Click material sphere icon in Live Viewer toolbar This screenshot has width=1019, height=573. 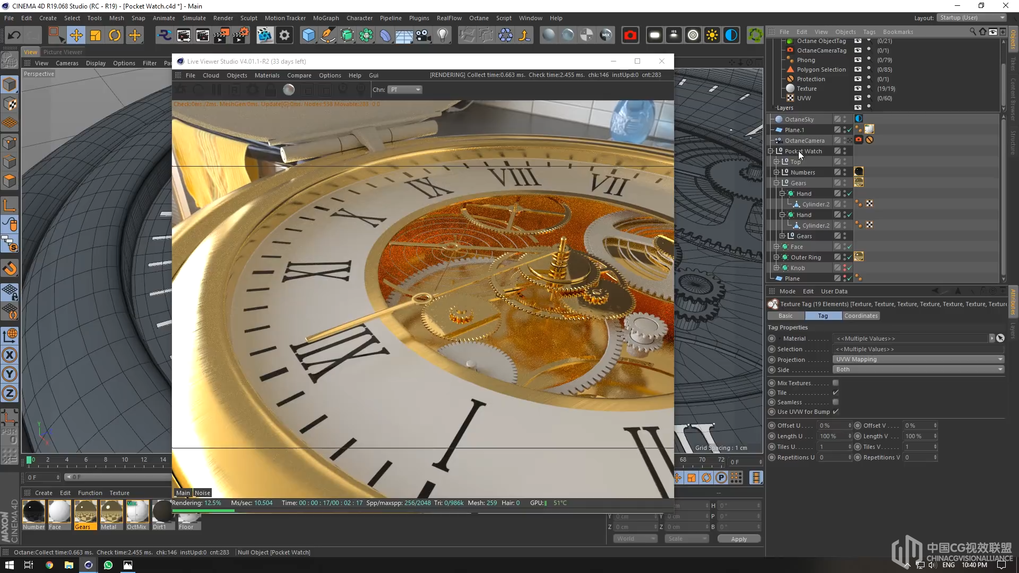tap(289, 90)
